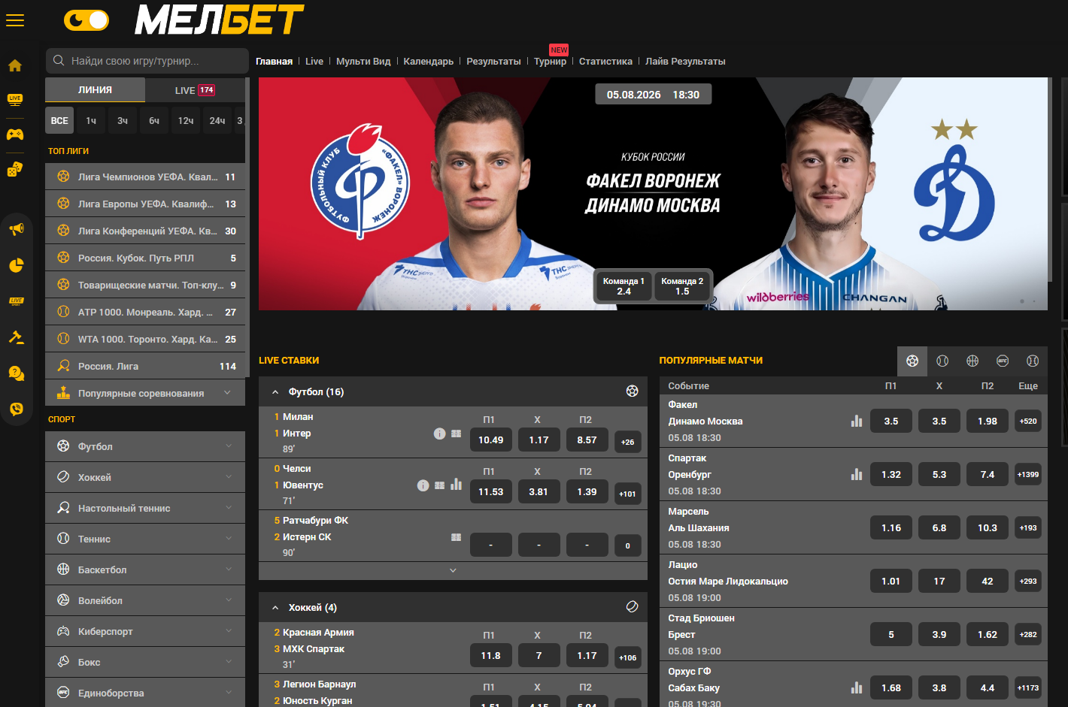Select tennis filter icon in Популярные матчи

942,361
